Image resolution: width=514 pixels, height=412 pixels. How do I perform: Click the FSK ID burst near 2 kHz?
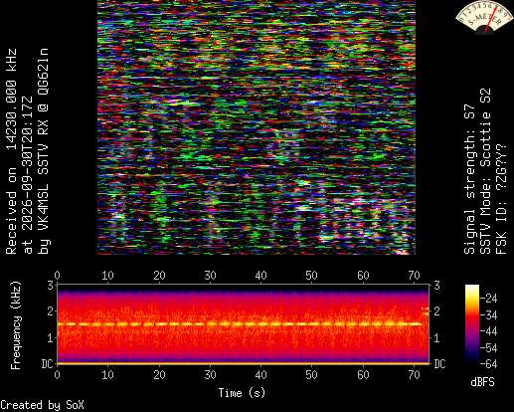click(426, 310)
